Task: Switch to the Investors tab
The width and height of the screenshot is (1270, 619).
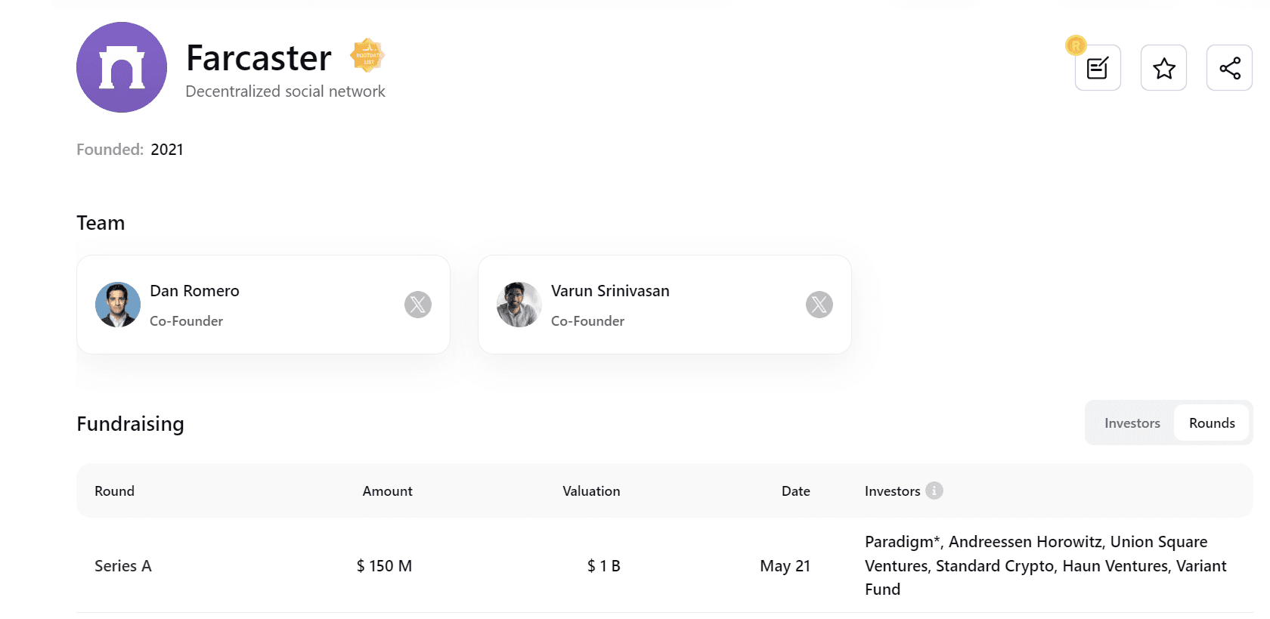Action: tap(1132, 423)
